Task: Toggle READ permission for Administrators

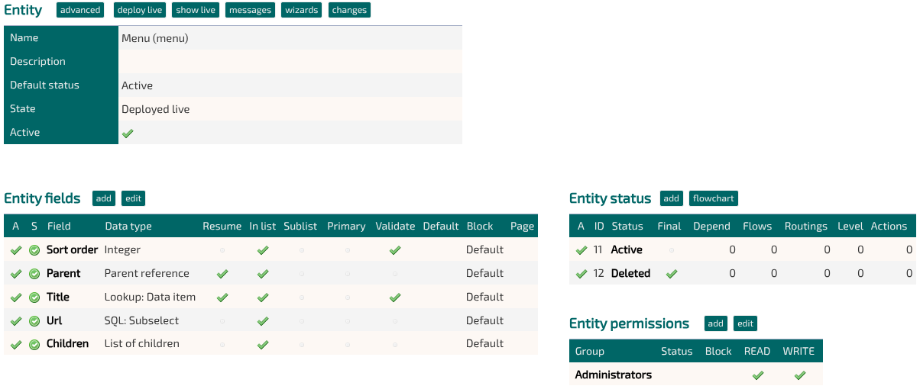Action: [x=758, y=375]
